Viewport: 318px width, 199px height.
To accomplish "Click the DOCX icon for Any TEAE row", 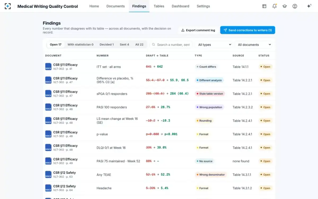I will click(48, 175).
